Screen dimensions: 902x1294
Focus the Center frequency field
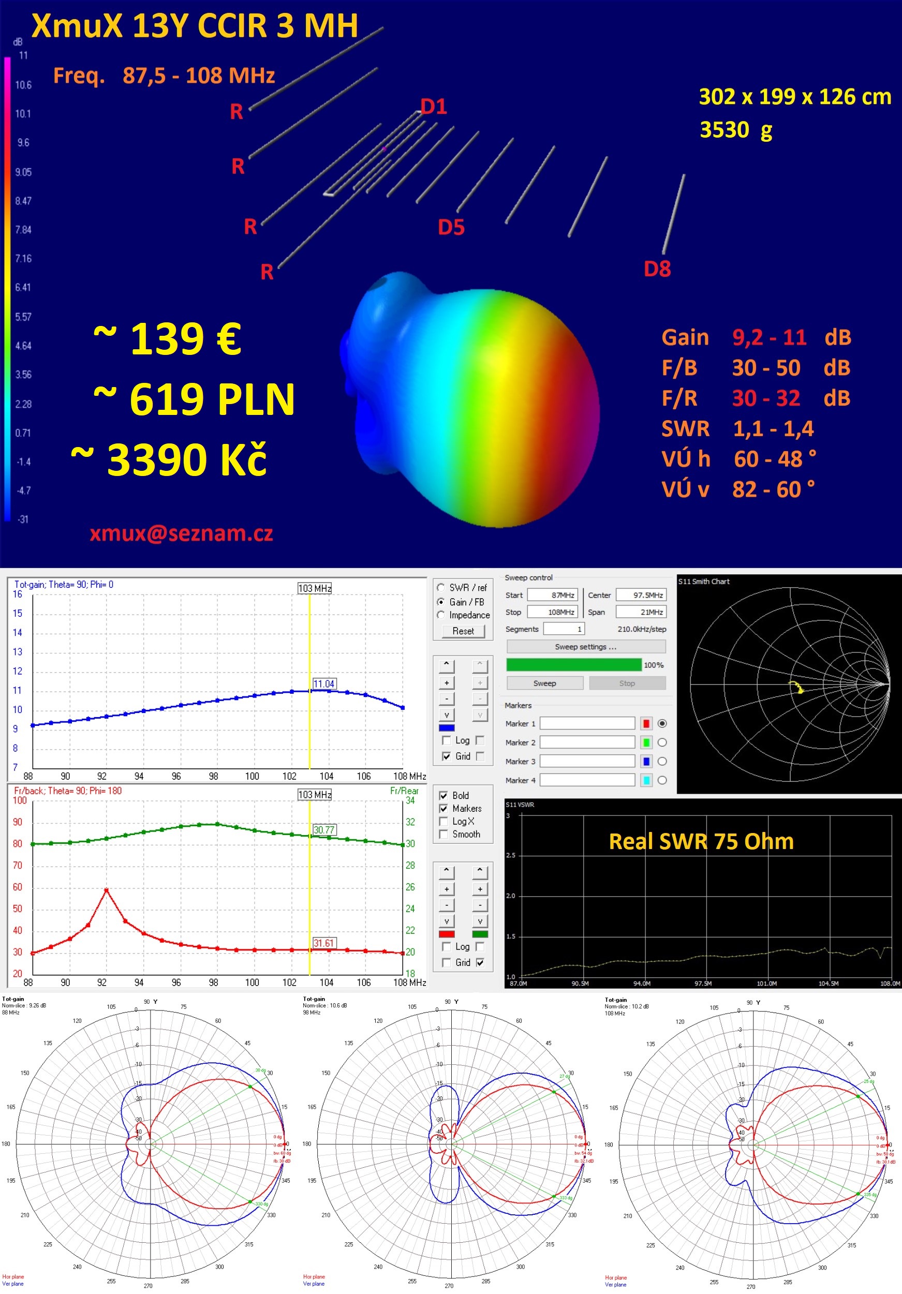pyautogui.click(x=641, y=594)
